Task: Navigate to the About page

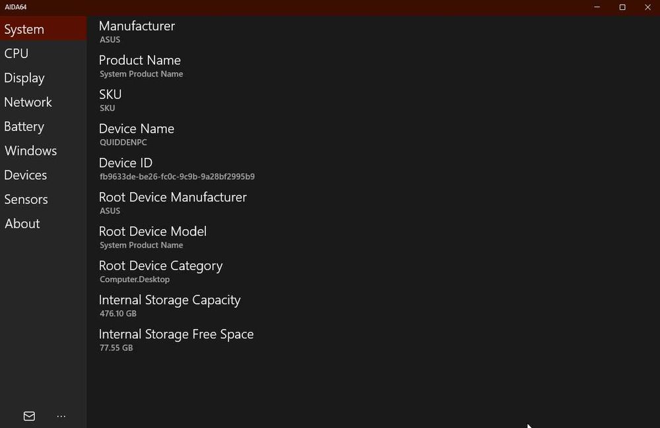Action: (22, 224)
